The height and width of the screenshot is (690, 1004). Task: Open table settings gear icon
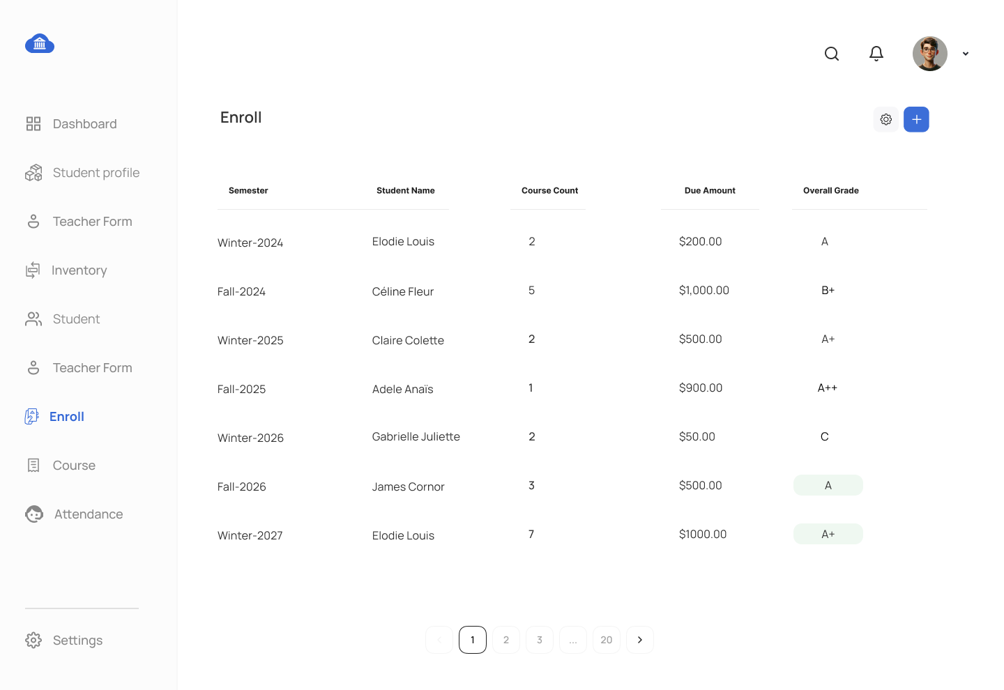[886, 119]
